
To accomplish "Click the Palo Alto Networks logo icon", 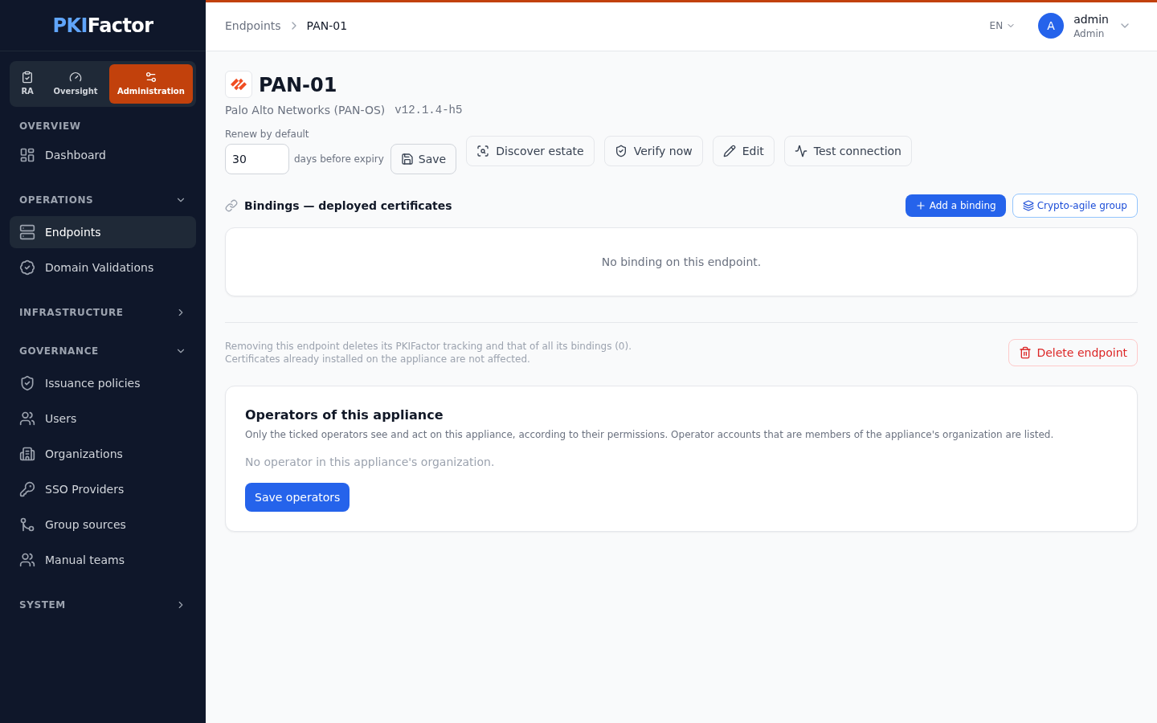I will coord(239,84).
